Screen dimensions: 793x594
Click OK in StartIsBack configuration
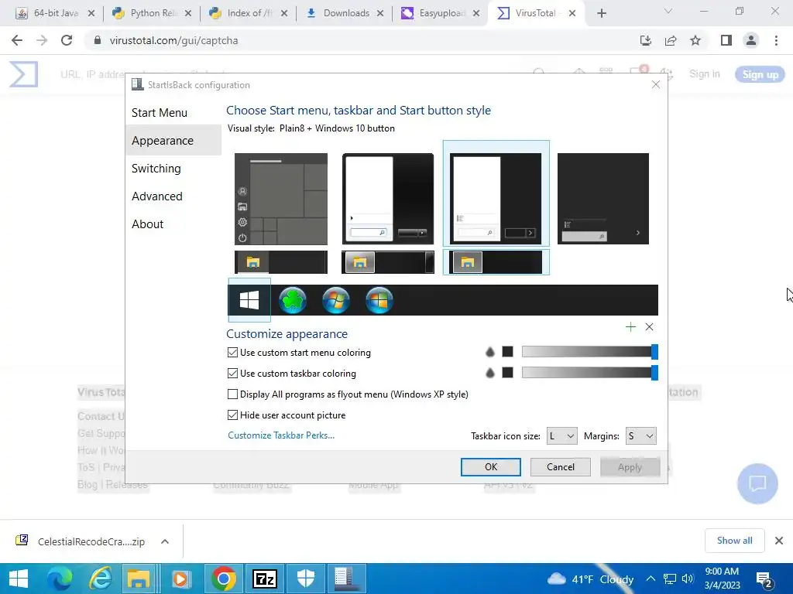pos(490,467)
